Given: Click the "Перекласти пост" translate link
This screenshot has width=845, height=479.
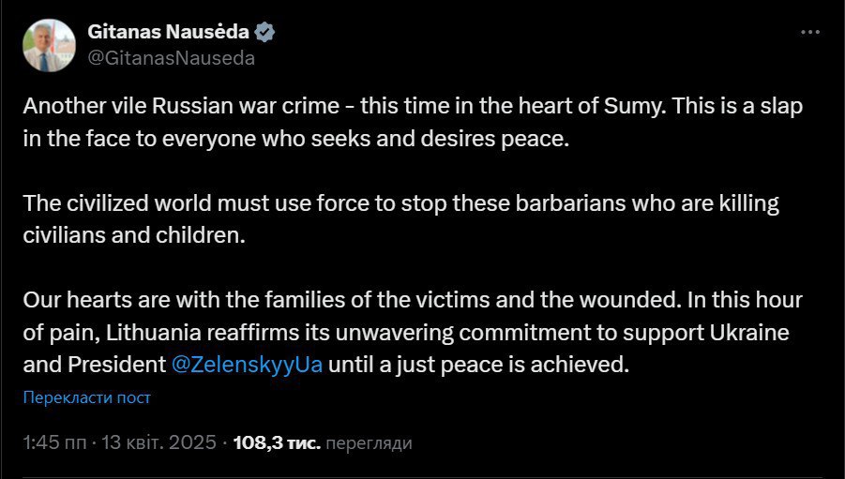Looking at the screenshot, I should pos(87,397).
